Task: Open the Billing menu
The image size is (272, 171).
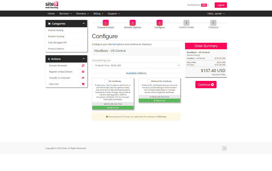Action: coord(98,14)
